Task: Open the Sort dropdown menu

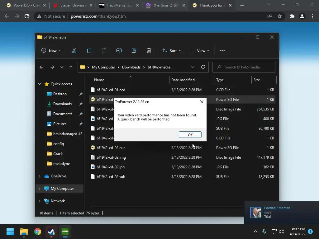Action: click(x=172, y=51)
